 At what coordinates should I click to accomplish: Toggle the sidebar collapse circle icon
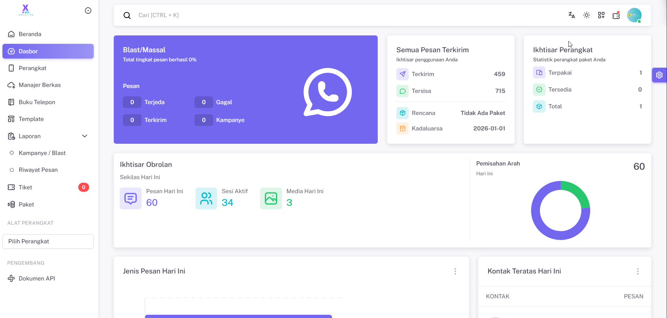[x=88, y=11]
